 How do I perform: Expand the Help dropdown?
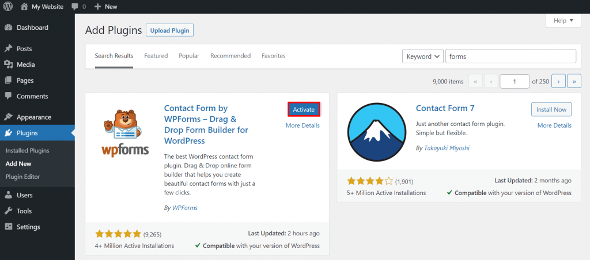tap(563, 21)
